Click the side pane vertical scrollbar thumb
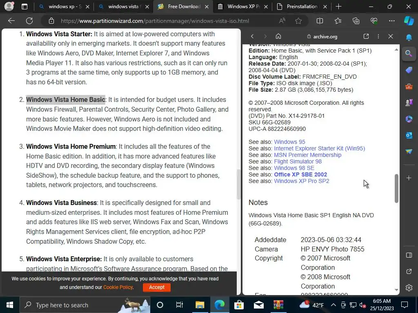 pos(396,188)
